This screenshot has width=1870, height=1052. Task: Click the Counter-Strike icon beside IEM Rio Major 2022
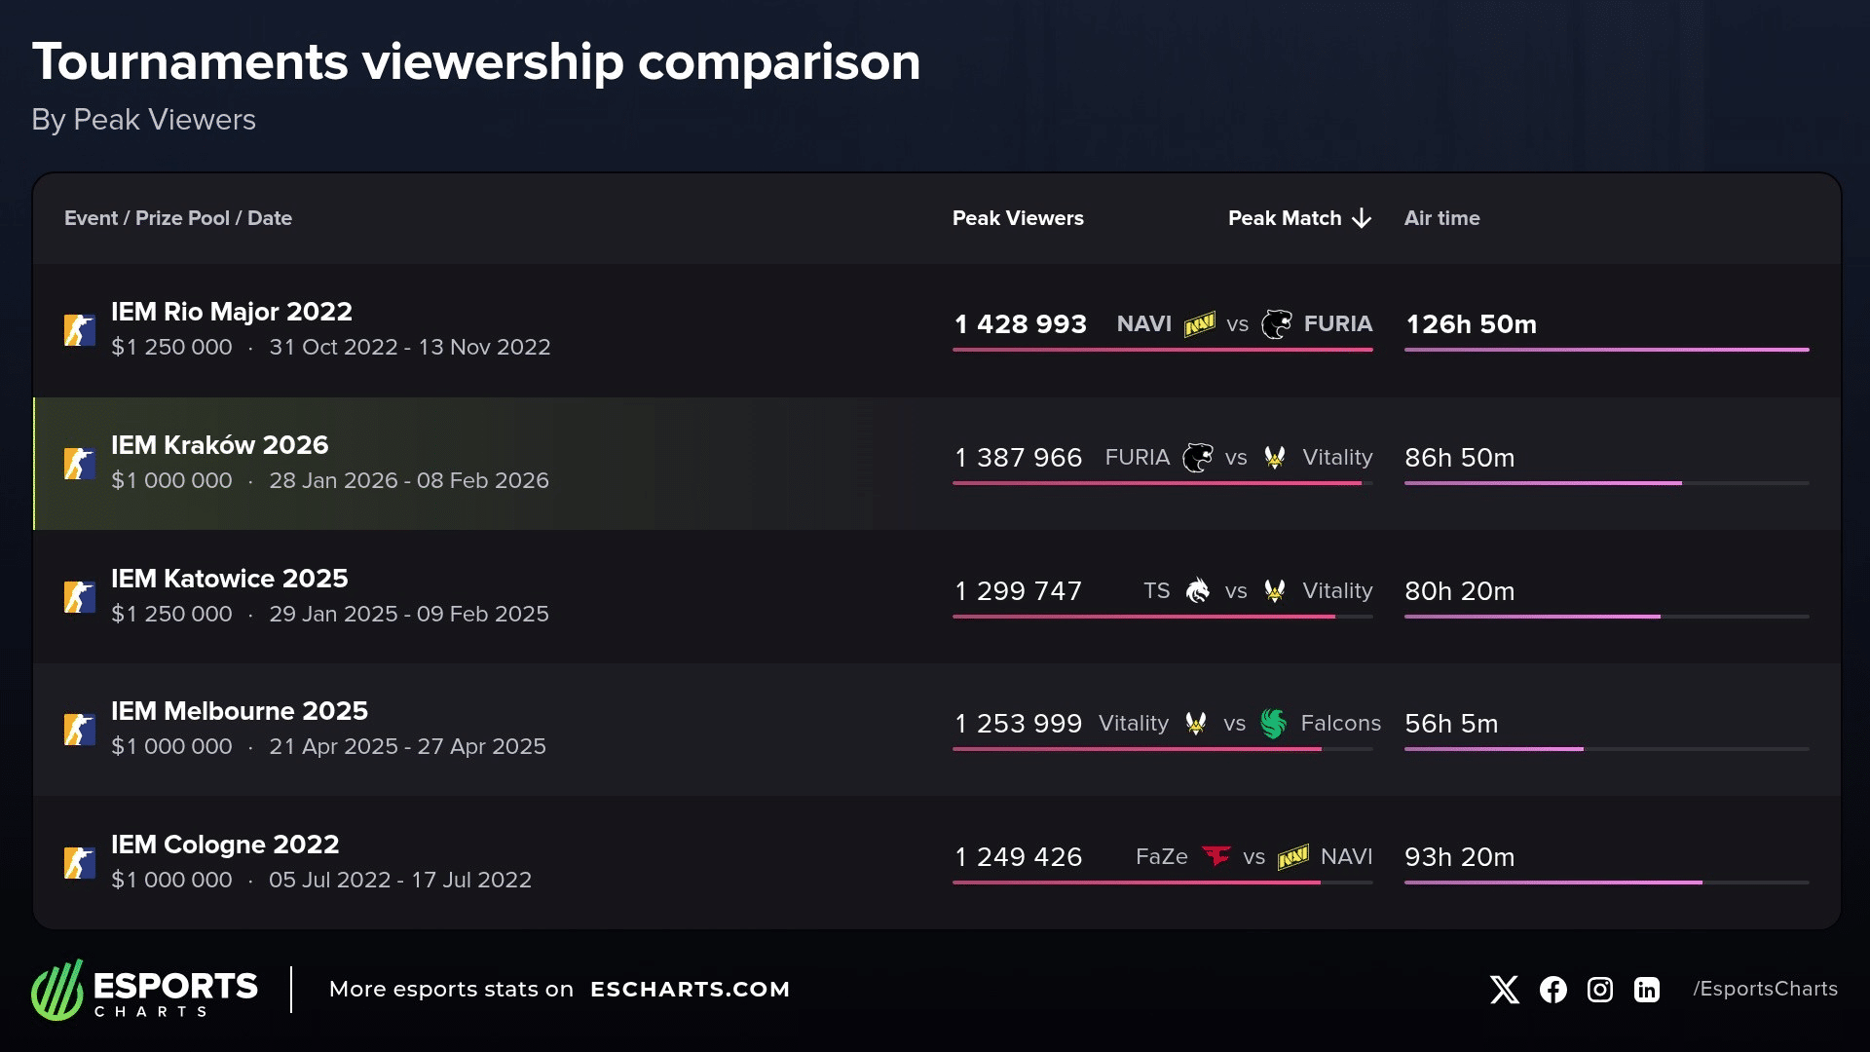point(80,330)
